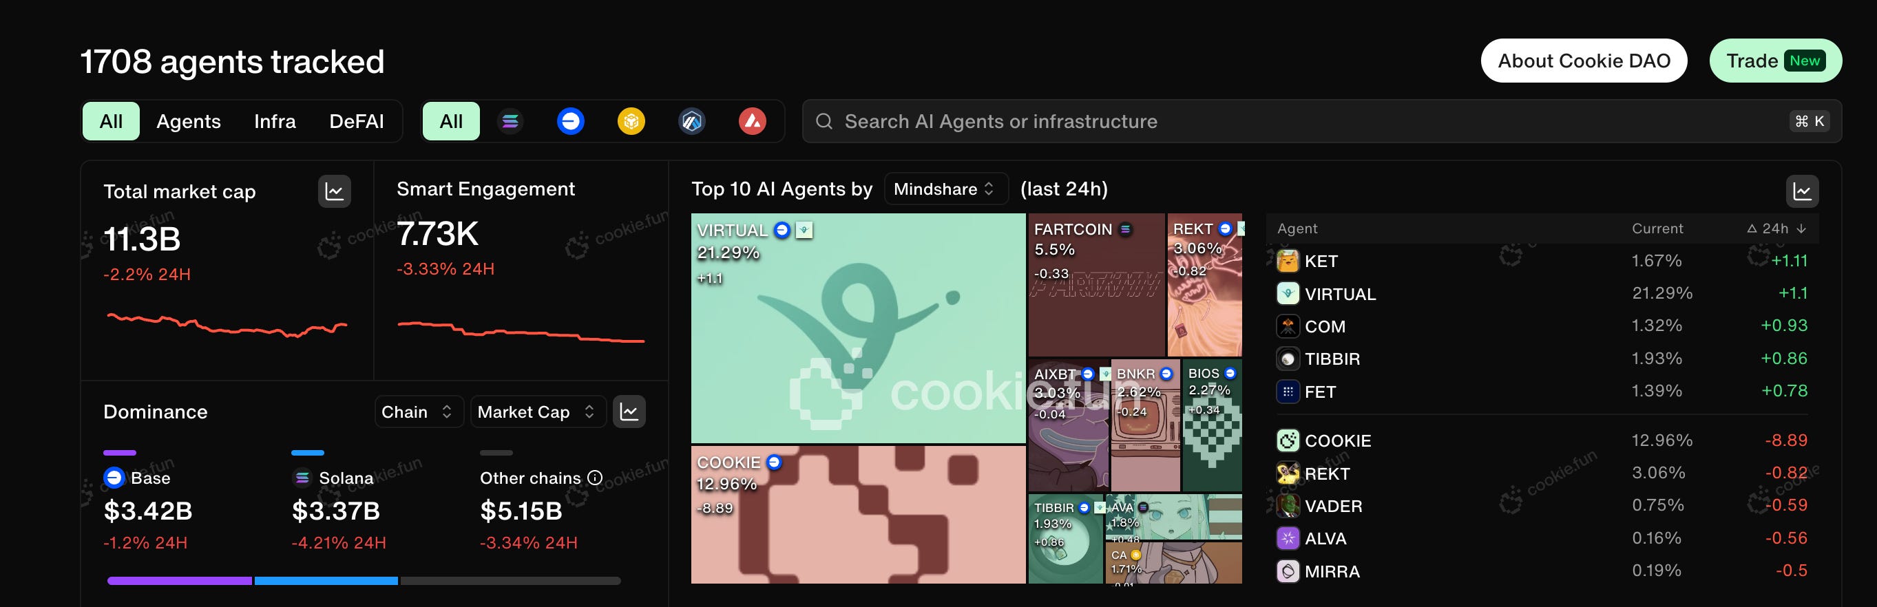Sort by the 24h change column

[x=1776, y=228]
